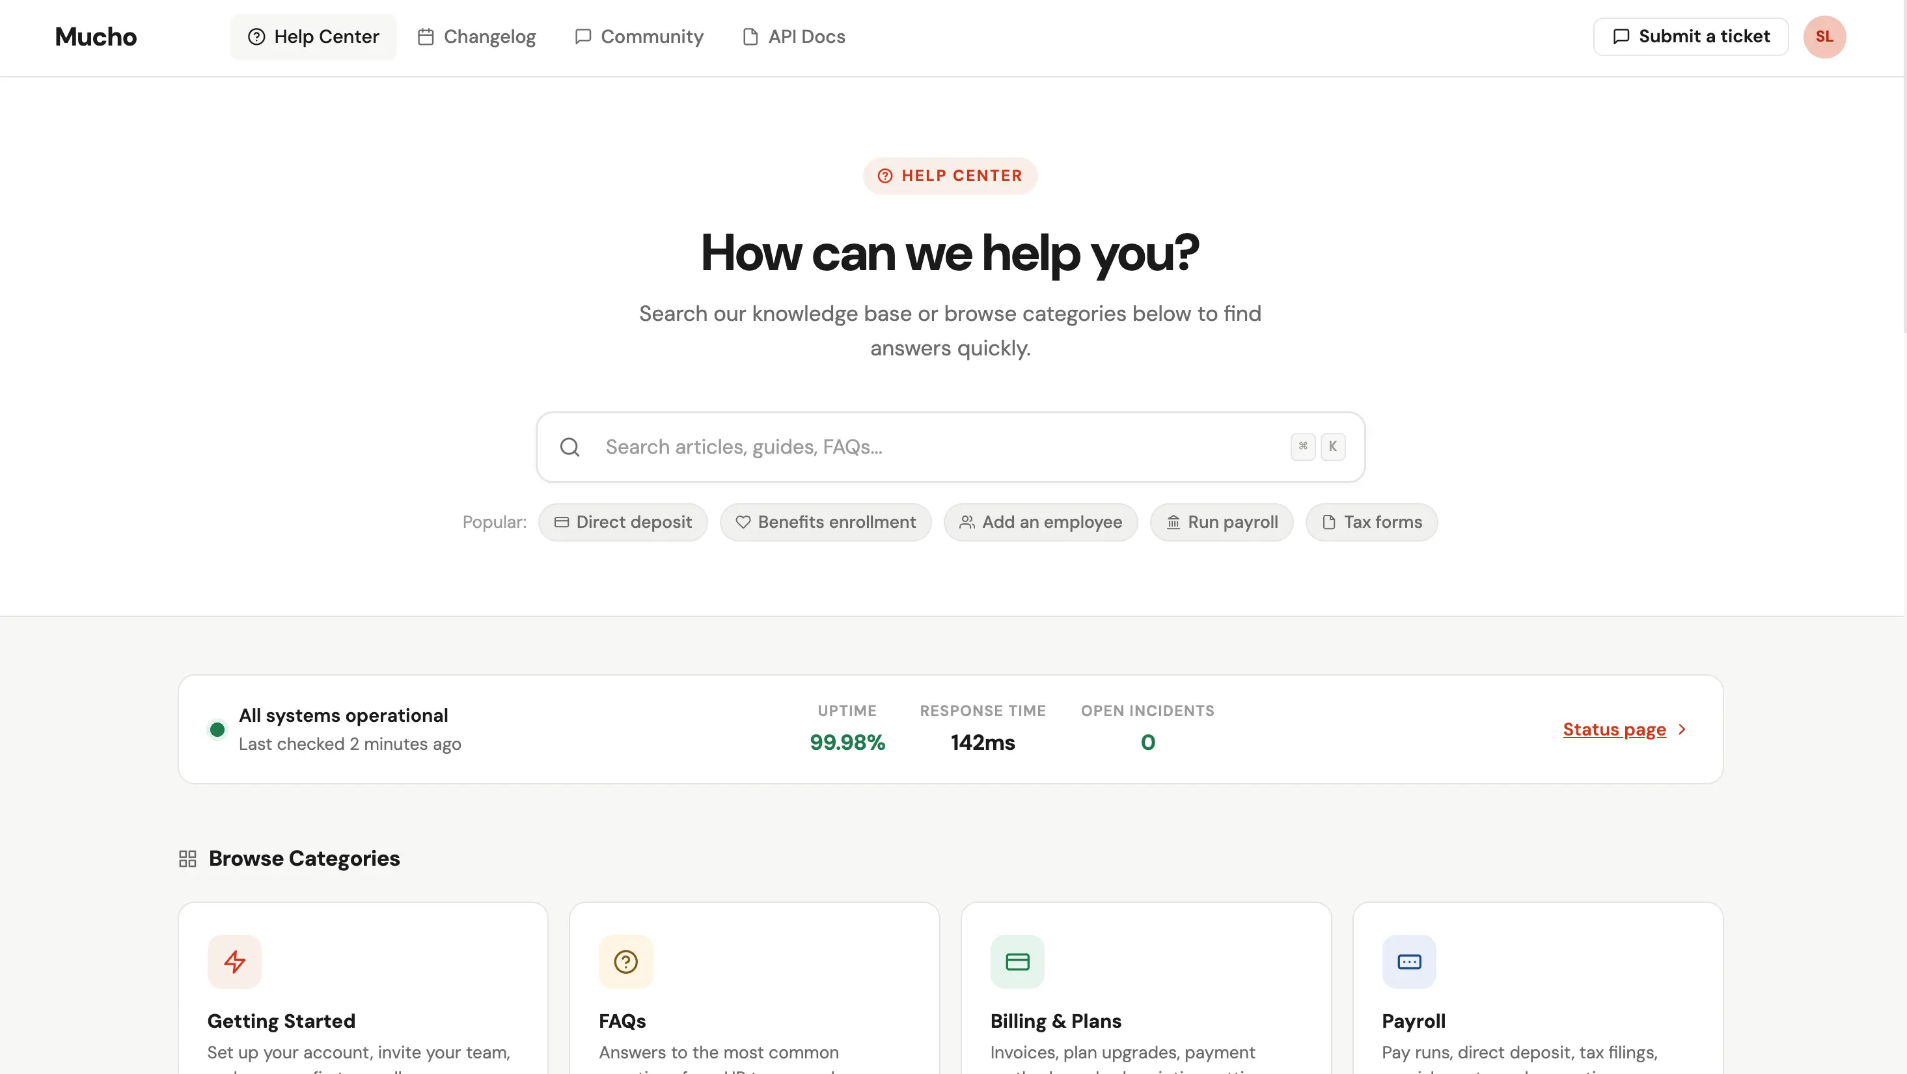The image size is (1907, 1074).
Task: Select the Direct deposit popular chip
Action: (x=623, y=522)
